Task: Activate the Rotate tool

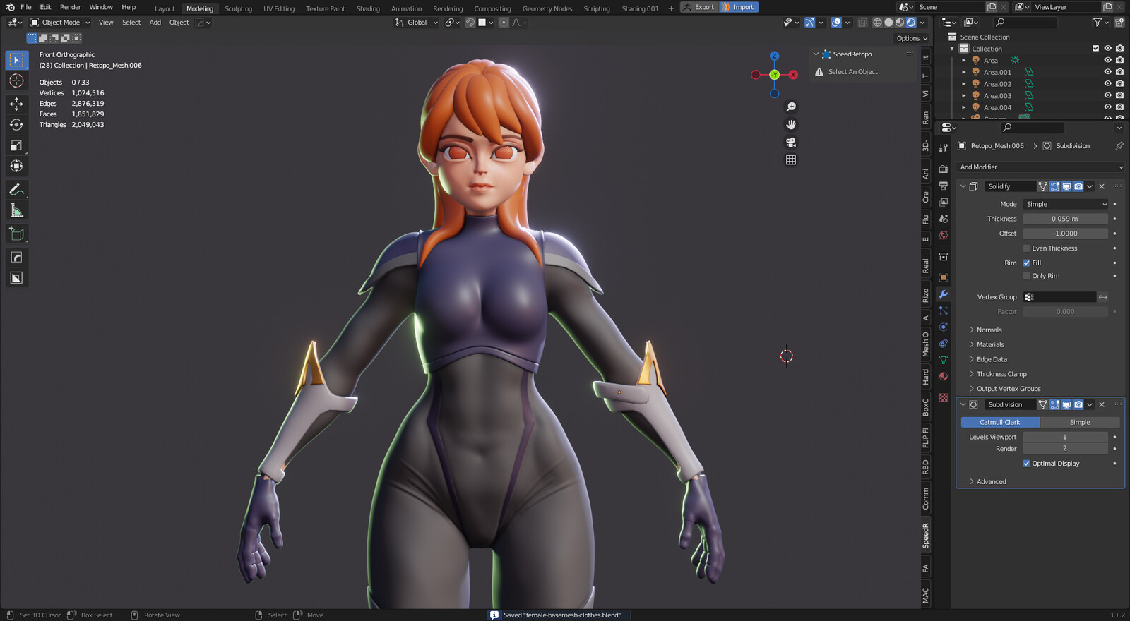Action: click(16, 125)
